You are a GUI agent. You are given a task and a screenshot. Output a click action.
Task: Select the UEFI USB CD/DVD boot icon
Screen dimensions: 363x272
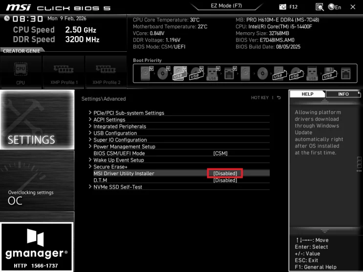pyautogui.click(x=196, y=73)
